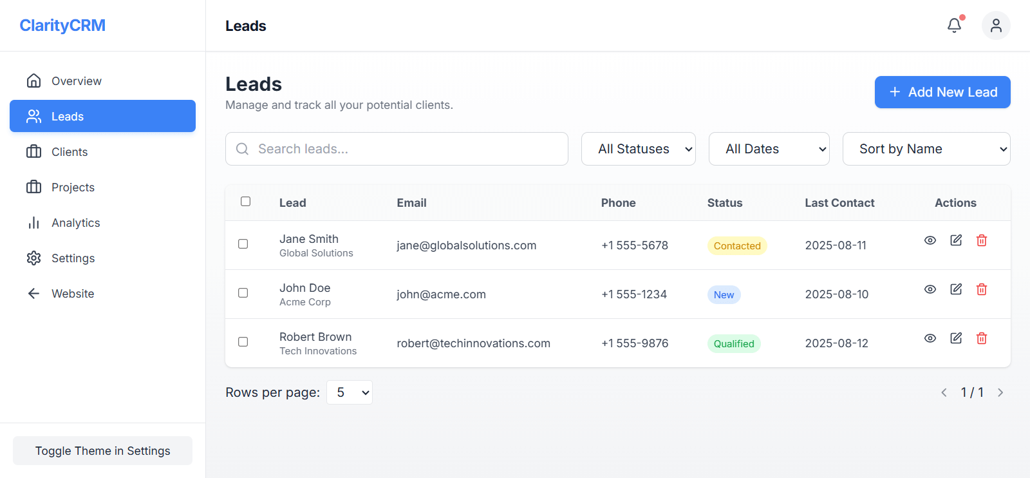This screenshot has height=478, width=1030.
Task: Open the user profile avatar icon
Action: (995, 26)
